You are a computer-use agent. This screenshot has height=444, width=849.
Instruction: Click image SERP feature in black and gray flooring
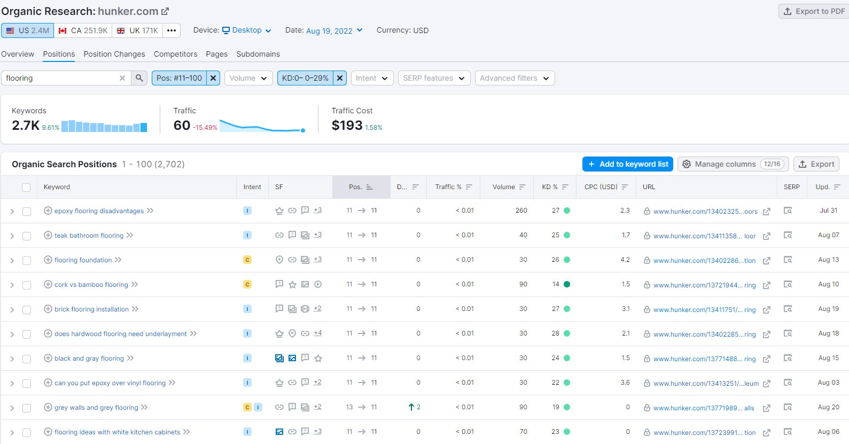[x=292, y=358]
